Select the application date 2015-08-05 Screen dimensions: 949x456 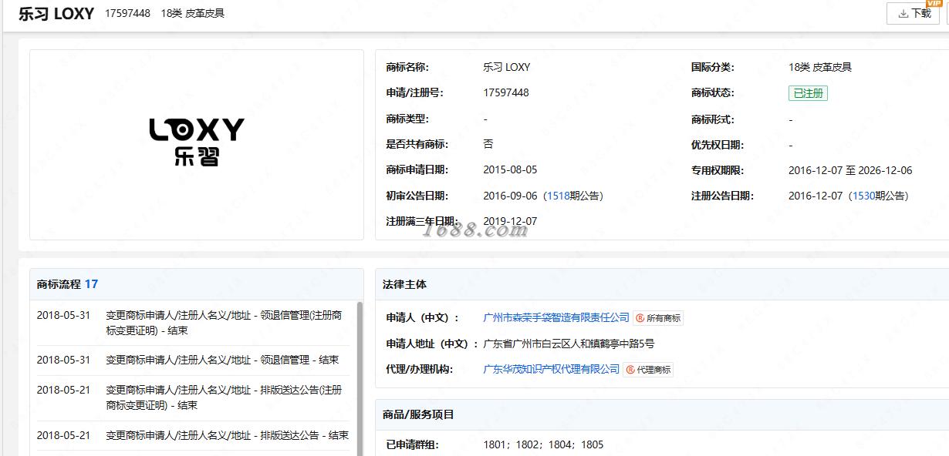(510, 170)
